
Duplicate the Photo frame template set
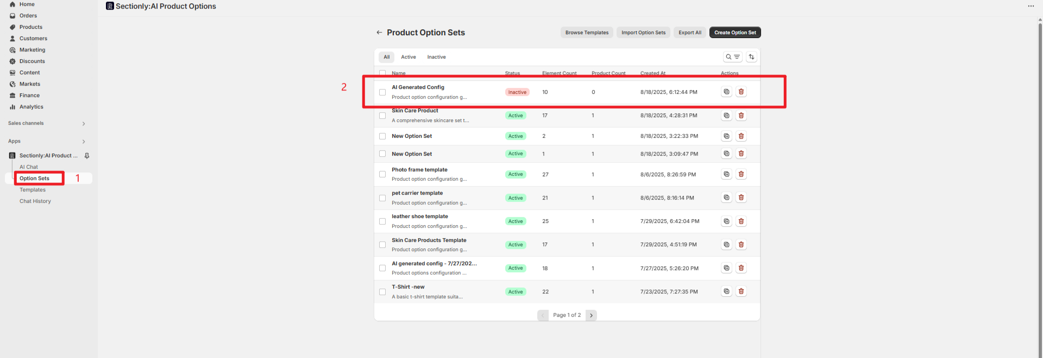[726, 174]
